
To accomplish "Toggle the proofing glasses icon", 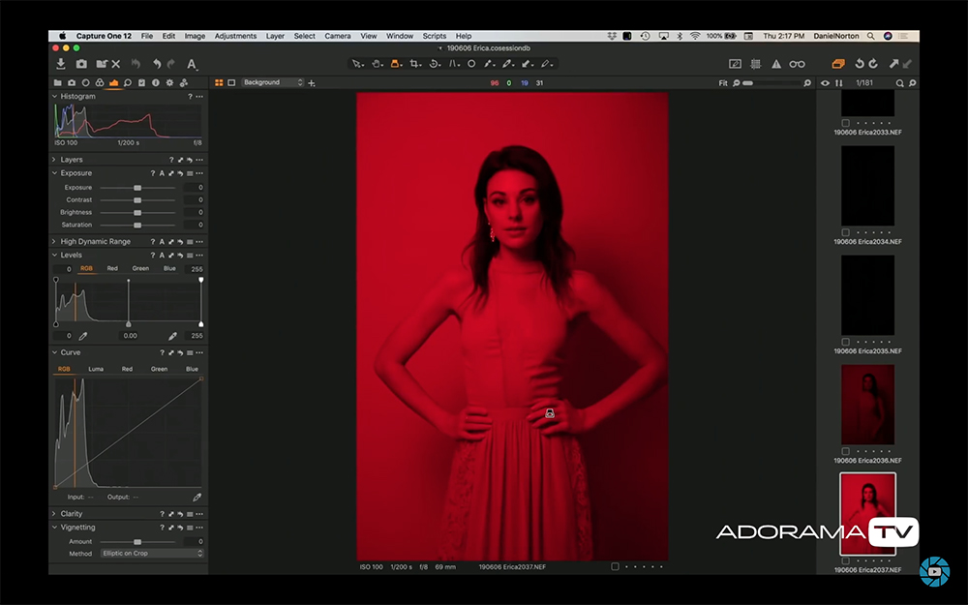I will pyautogui.click(x=798, y=62).
